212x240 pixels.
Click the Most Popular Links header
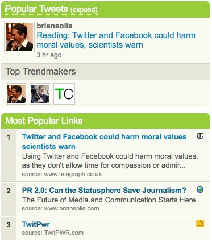coord(44,121)
